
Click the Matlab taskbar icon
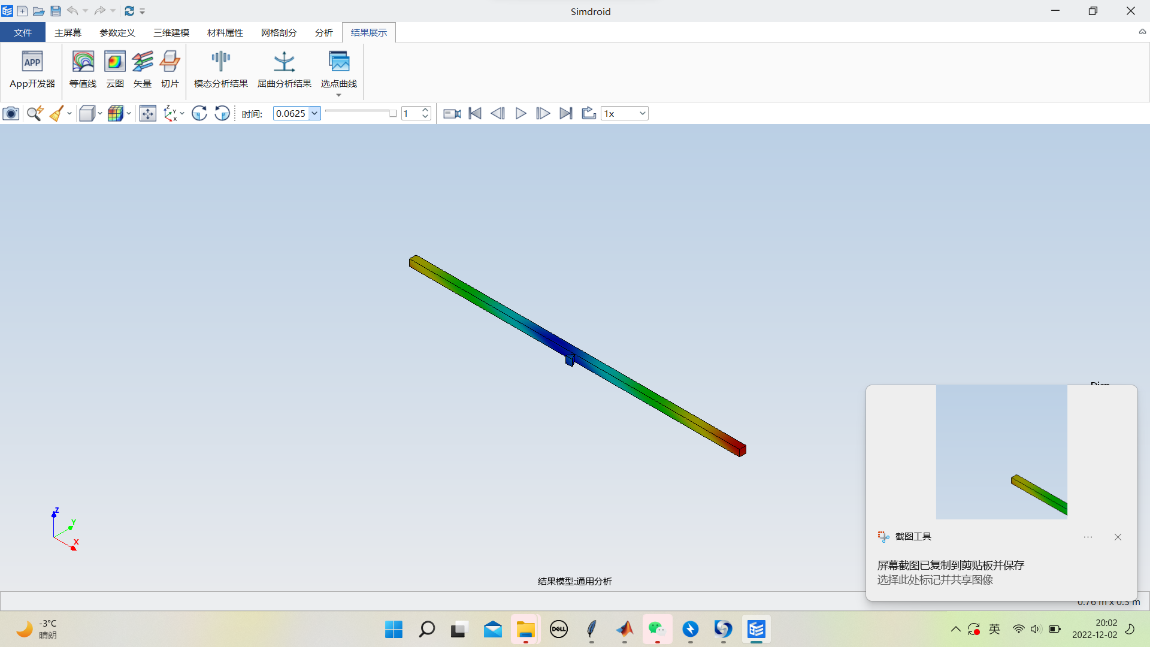pos(625,629)
